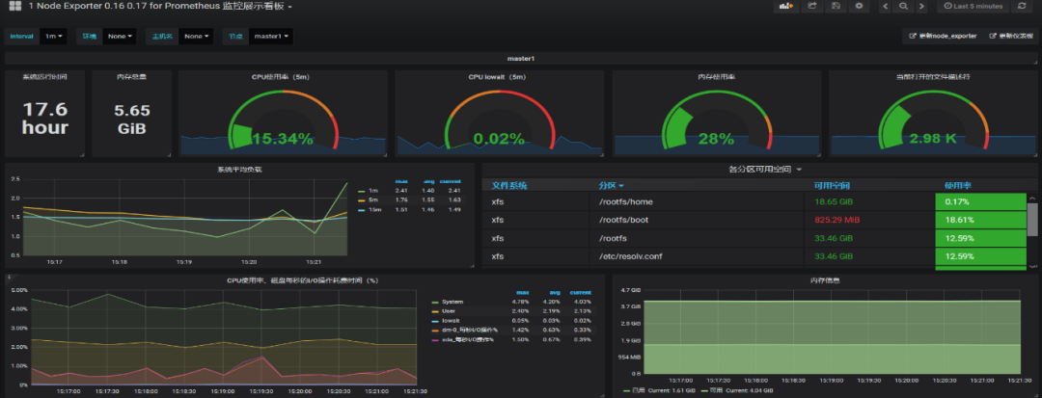The width and height of the screenshot is (1042, 398).
Task: Open the interval 1m dropdown
Action: coord(54,37)
